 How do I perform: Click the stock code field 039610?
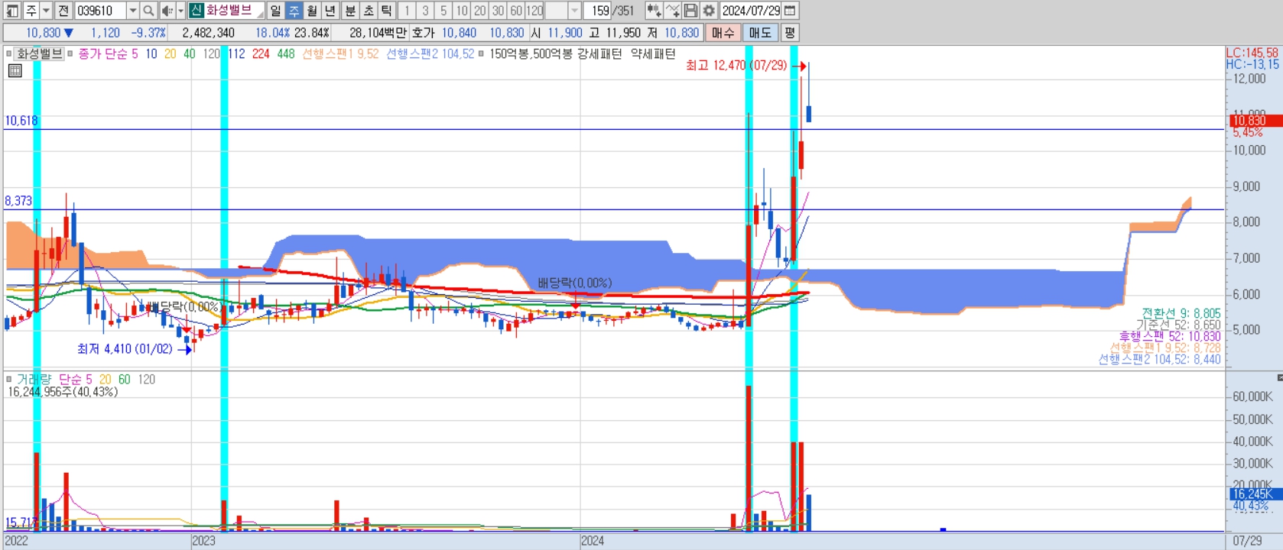[x=100, y=11]
